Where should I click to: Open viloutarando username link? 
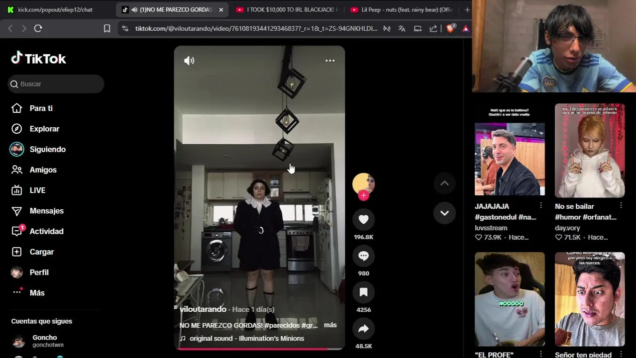pyautogui.click(x=203, y=309)
